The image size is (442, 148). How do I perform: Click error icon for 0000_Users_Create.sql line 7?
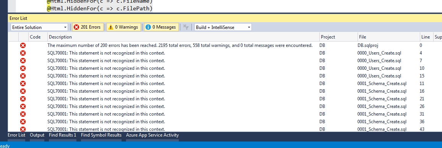[23, 61]
